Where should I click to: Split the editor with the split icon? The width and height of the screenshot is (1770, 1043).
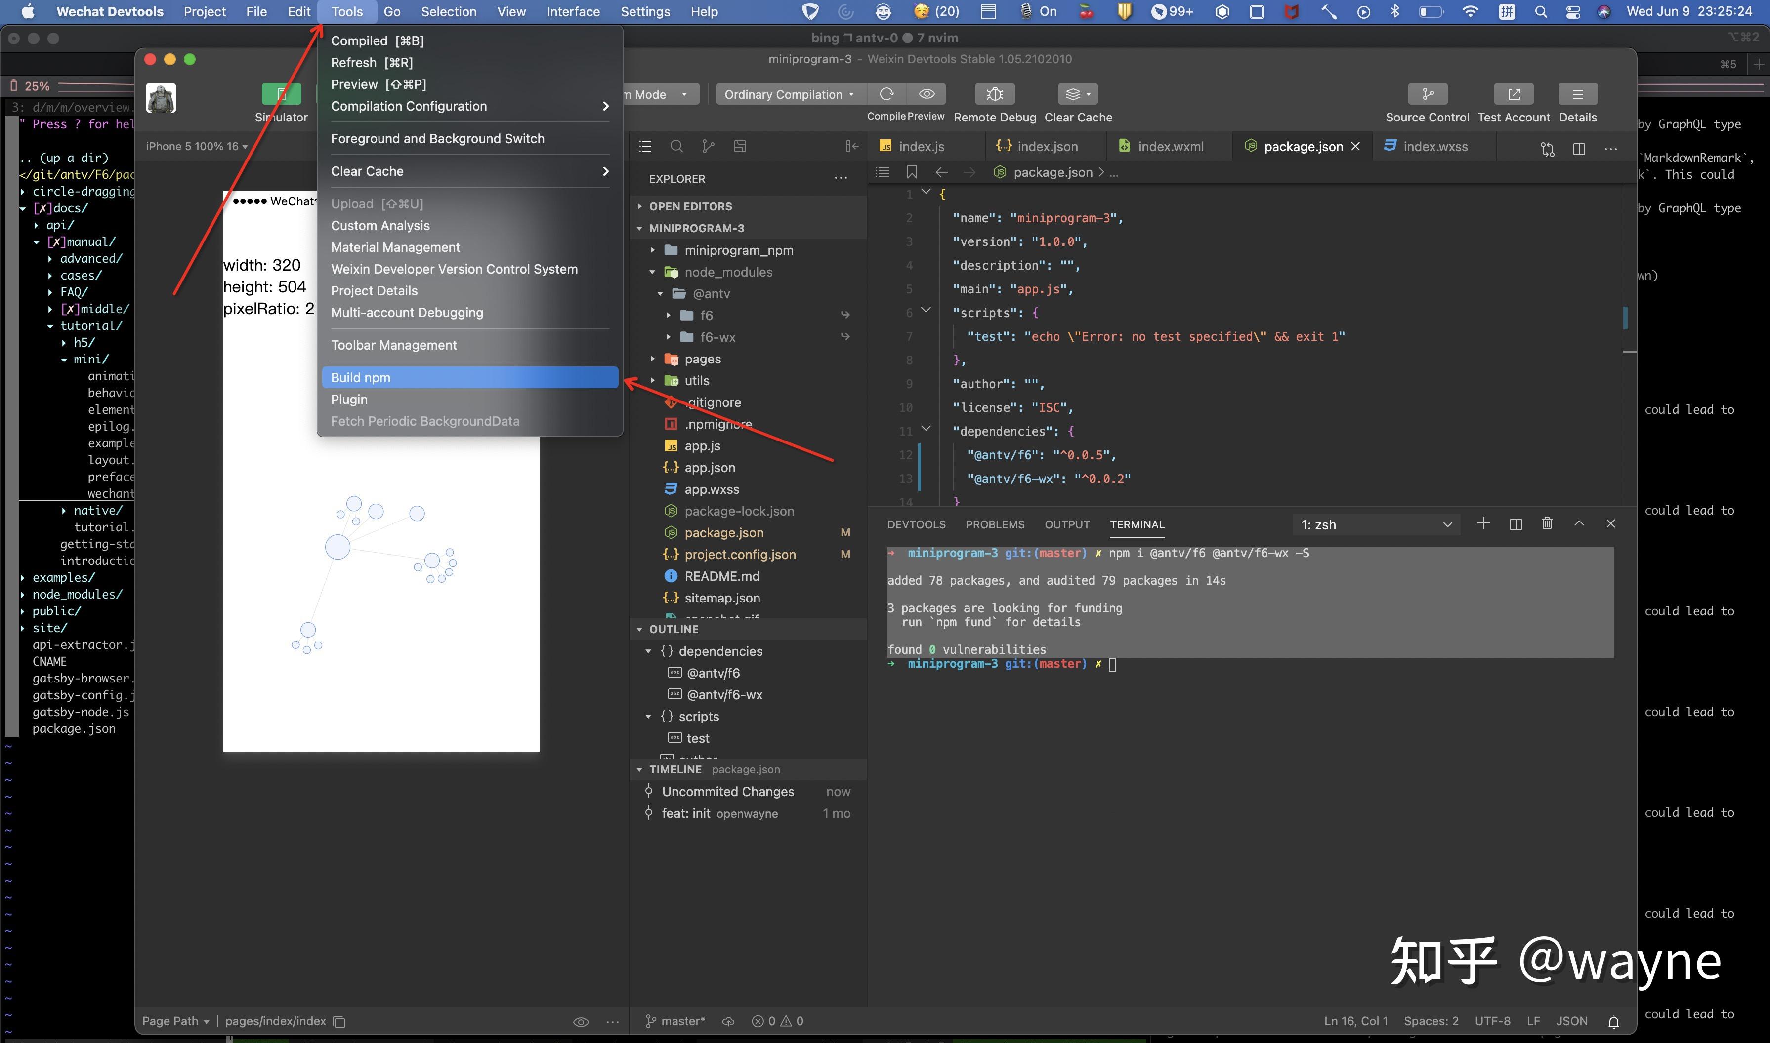coord(1579,148)
